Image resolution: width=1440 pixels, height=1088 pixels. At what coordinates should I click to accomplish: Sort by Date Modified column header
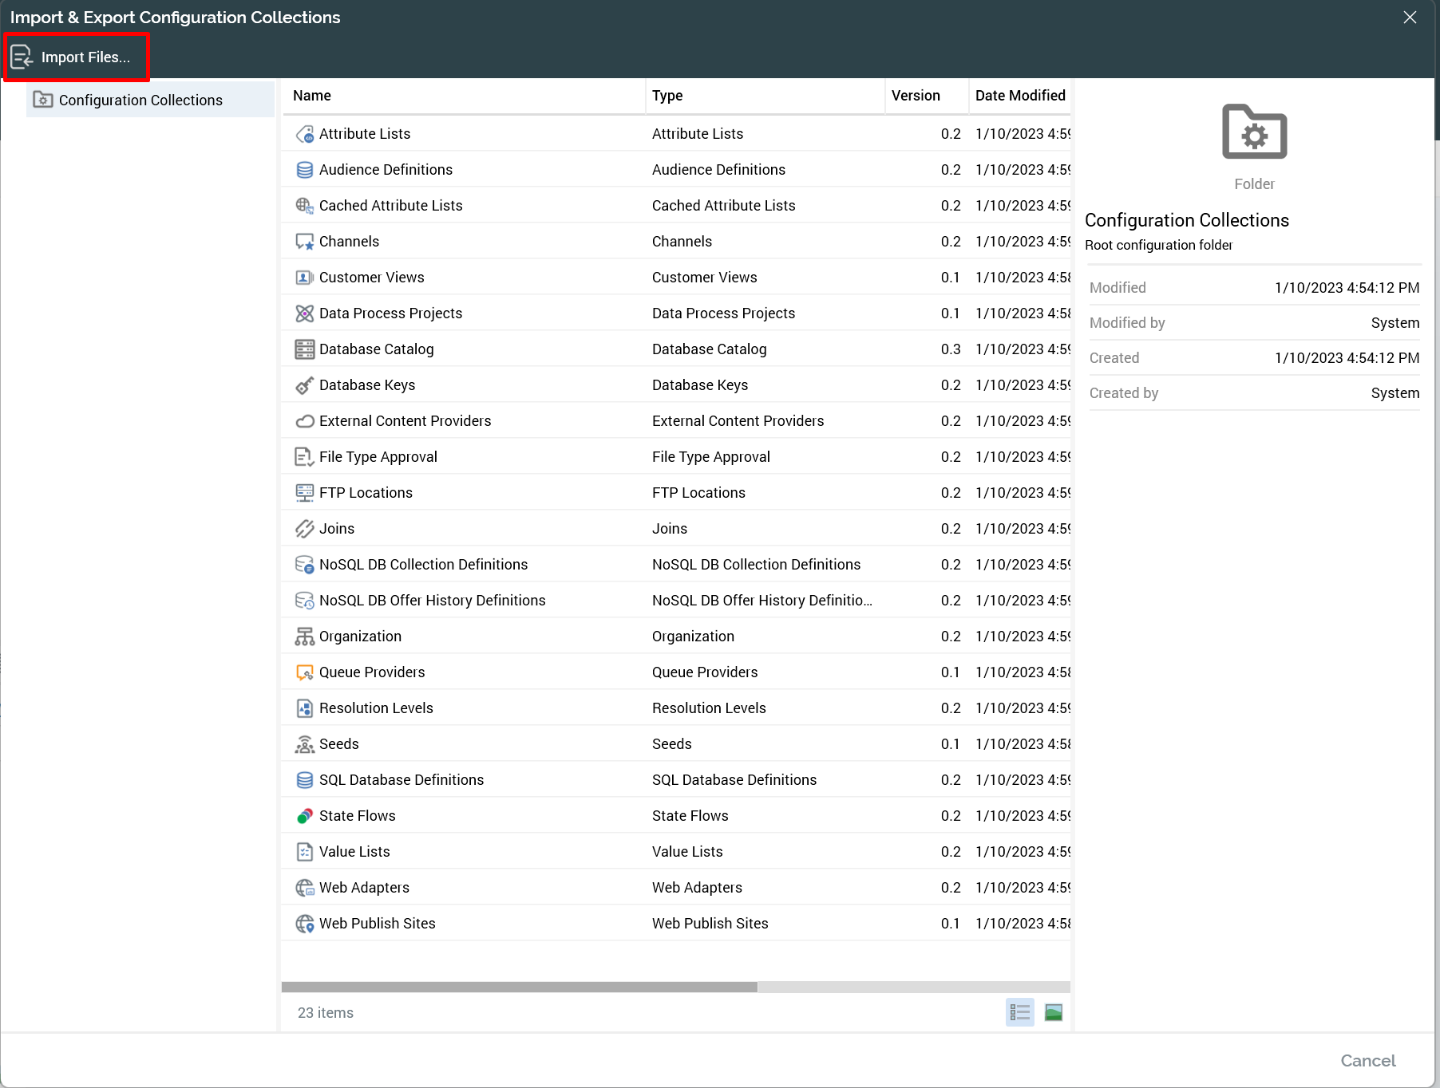click(1019, 96)
